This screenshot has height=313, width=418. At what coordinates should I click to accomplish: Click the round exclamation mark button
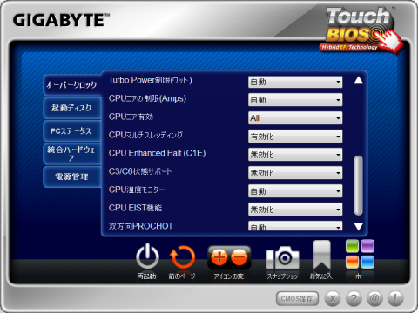(395, 298)
